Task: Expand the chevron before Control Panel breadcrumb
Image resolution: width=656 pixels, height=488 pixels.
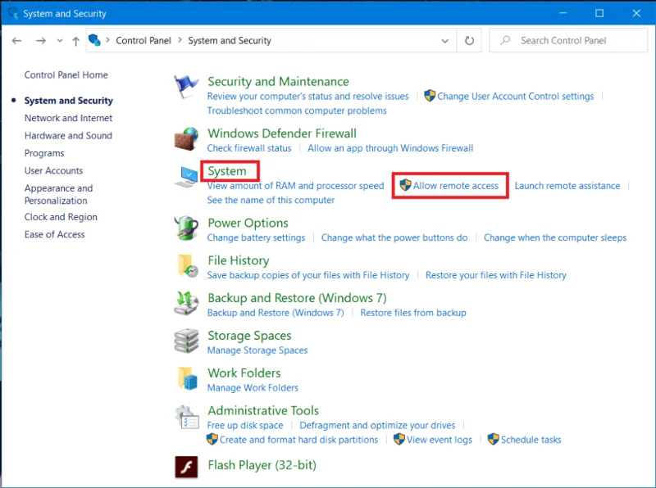Action: coord(108,40)
